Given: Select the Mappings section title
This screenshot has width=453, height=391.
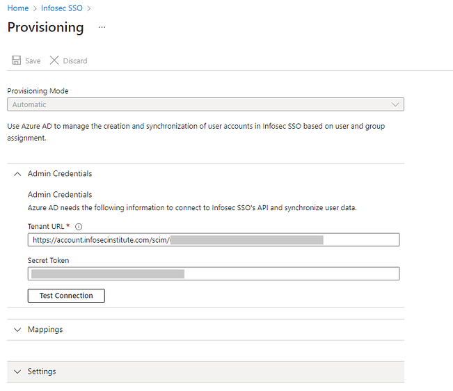Looking at the screenshot, I should [45, 330].
